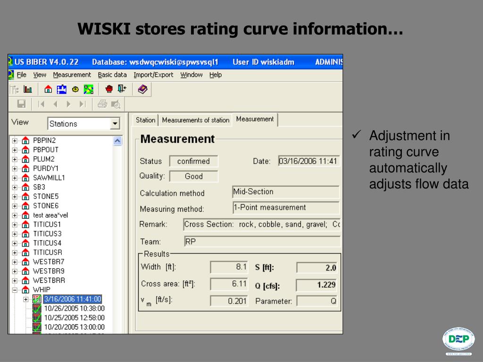
Task: Click the measurement icon beside 10/20/2005 13:00:00
Action: tap(37, 327)
